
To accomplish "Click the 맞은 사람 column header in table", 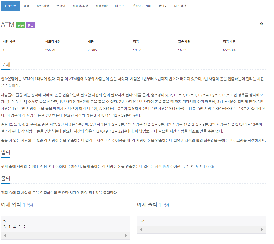I will [x=184, y=41].
